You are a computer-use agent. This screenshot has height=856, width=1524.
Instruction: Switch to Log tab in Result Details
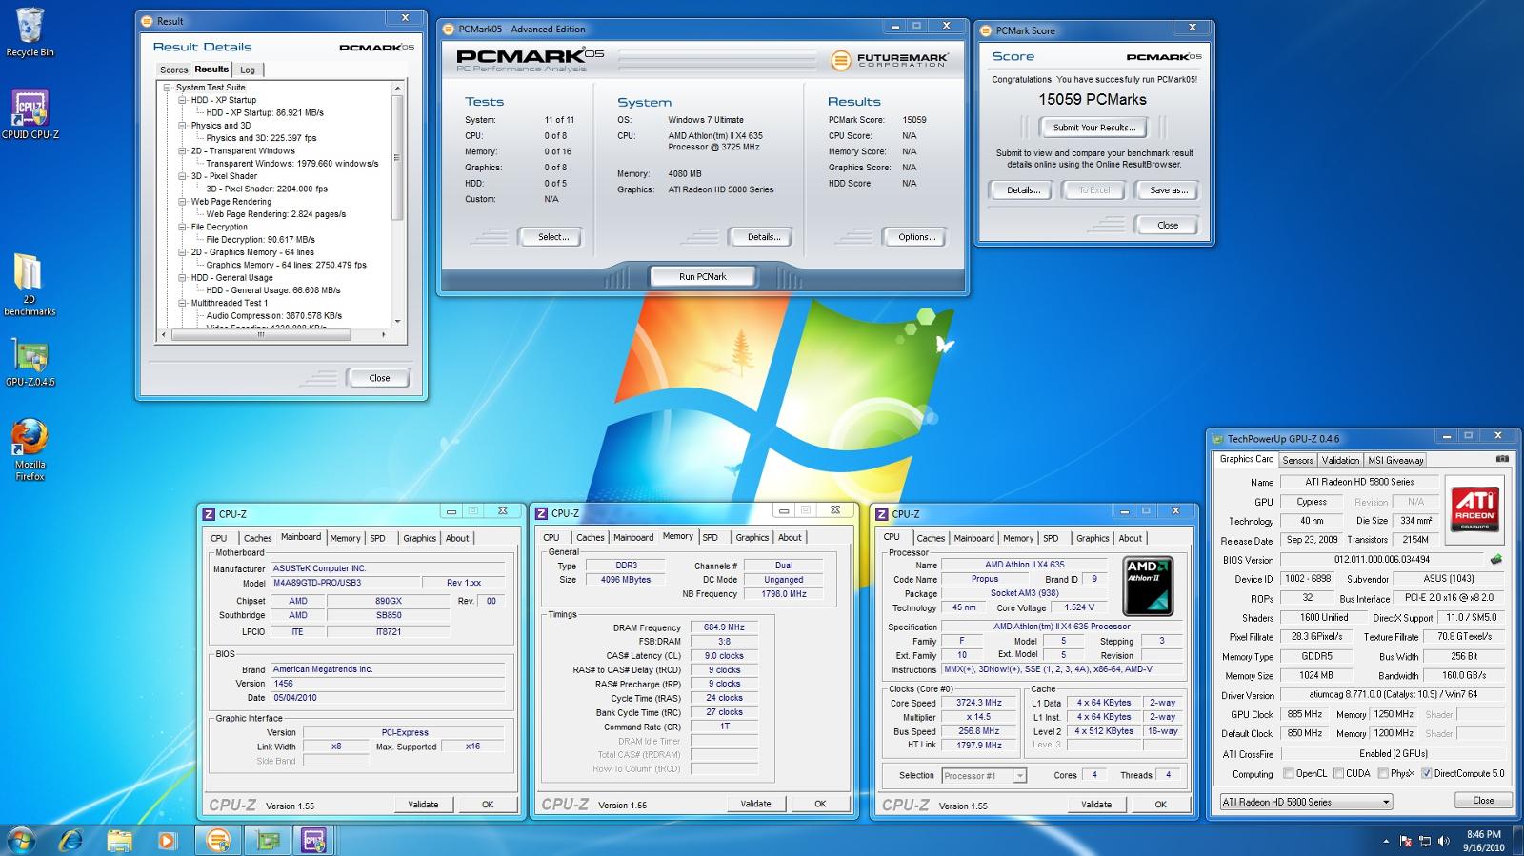pyautogui.click(x=248, y=70)
